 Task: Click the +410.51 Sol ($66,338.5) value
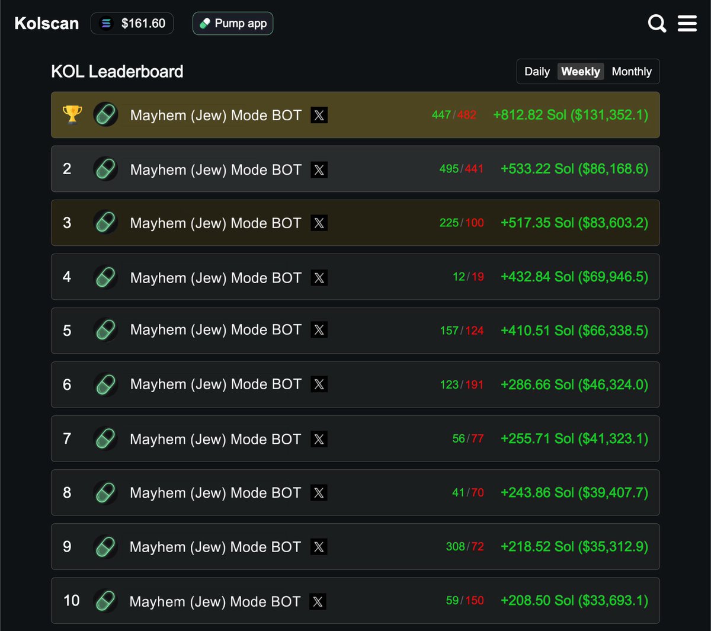click(574, 331)
